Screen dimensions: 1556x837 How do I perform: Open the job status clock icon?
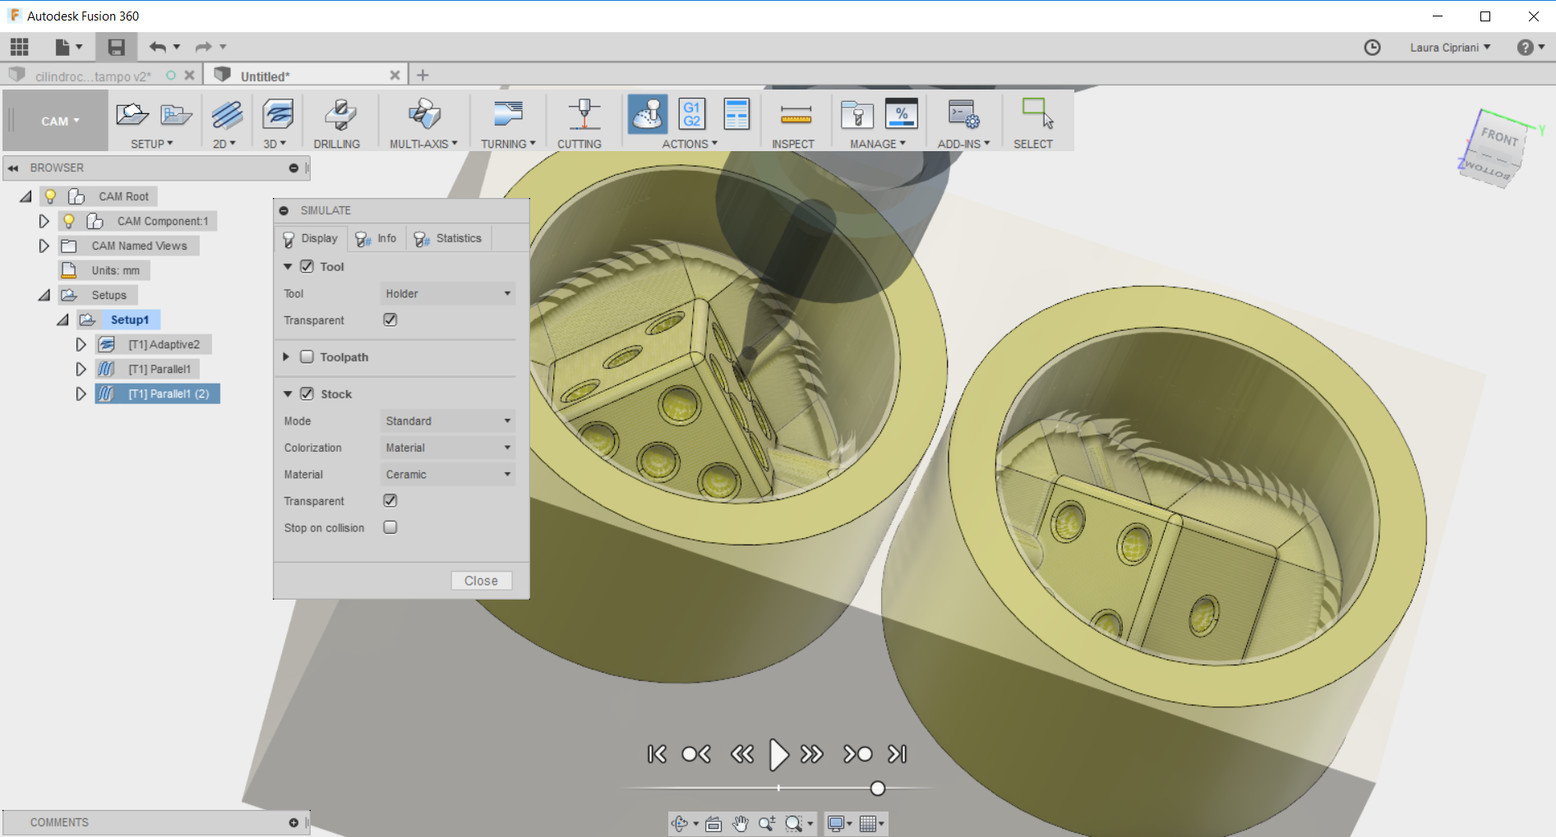pos(1372,48)
